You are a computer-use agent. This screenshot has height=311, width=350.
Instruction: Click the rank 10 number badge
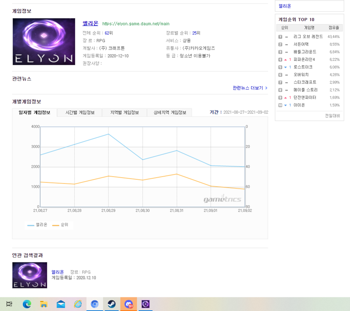[x=280, y=105]
